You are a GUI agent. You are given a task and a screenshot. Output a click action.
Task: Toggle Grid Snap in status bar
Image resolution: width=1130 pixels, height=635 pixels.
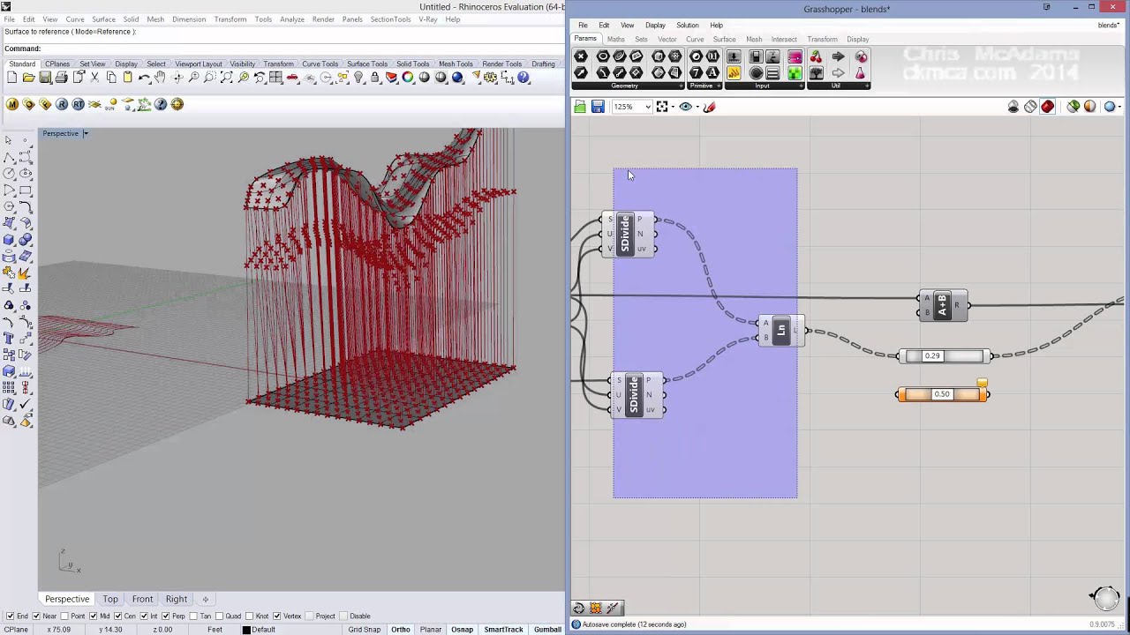click(x=364, y=630)
